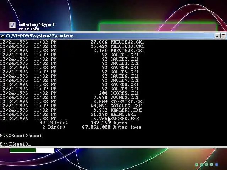Click the SOUNDS.CK1 file name

point(124,97)
